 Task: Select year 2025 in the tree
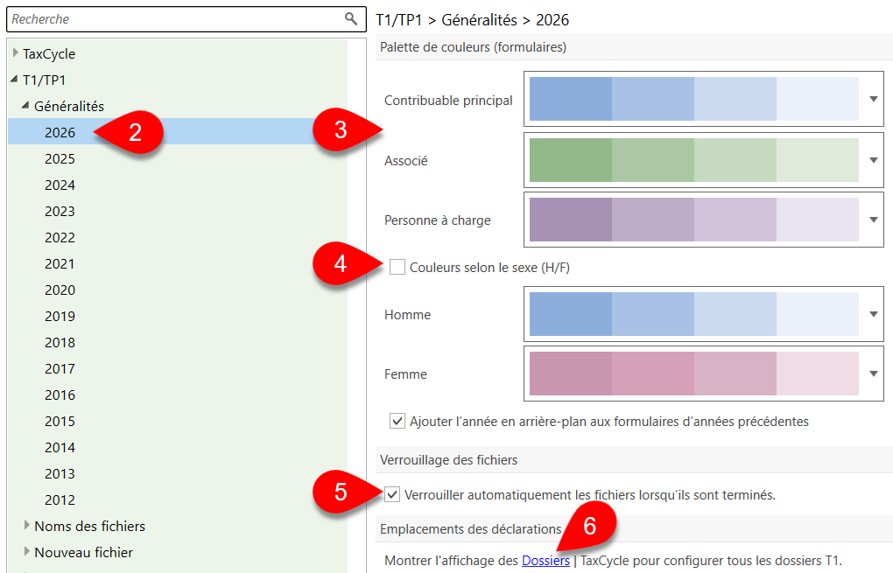coord(60,158)
